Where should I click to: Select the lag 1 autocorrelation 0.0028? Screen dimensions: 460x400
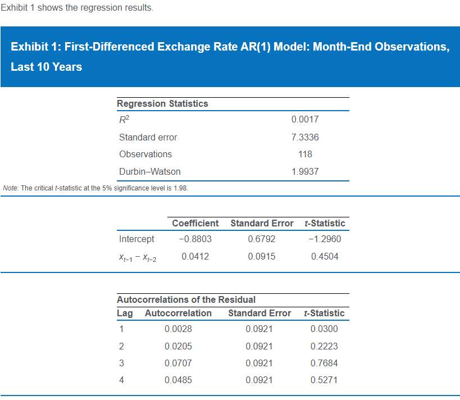tap(177, 329)
